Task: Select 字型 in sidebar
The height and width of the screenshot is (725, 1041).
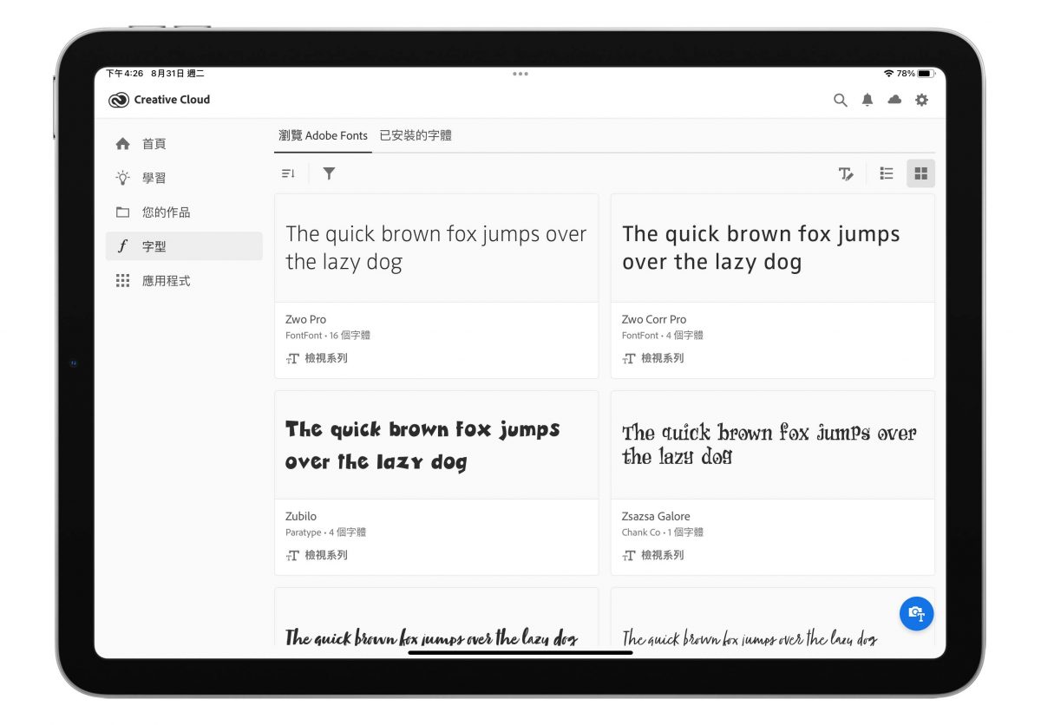Action: 184,246
